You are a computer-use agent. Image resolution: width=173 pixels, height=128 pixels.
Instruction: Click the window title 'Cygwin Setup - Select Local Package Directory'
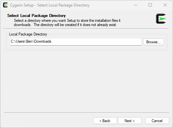(x=50, y=5)
